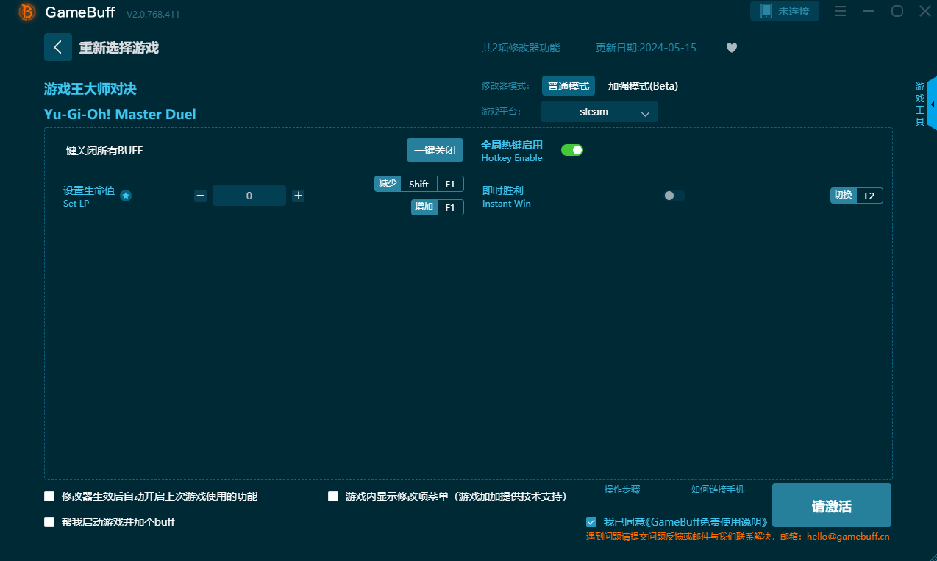Open the steam platform dropdown
This screenshot has width=937, height=561.
coord(599,112)
